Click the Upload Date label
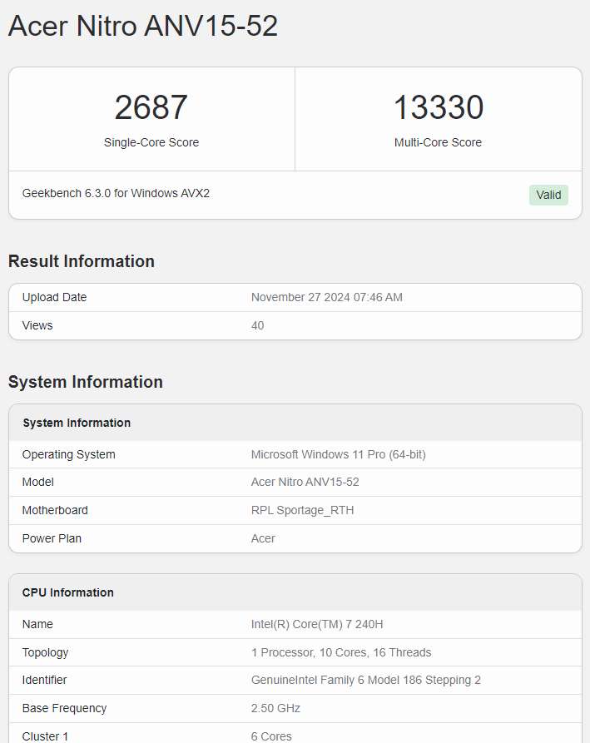This screenshot has width=590, height=743. click(x=54, y=297)
